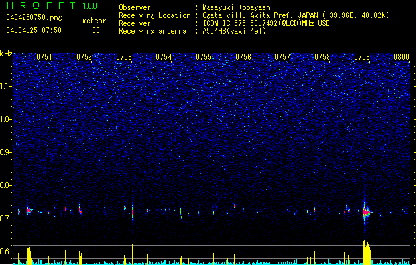This screenshot has width=417, height=265.
Task: Click the yellow intensity bar before 0751
Action: pyautogui.click(x=29, y=256)
